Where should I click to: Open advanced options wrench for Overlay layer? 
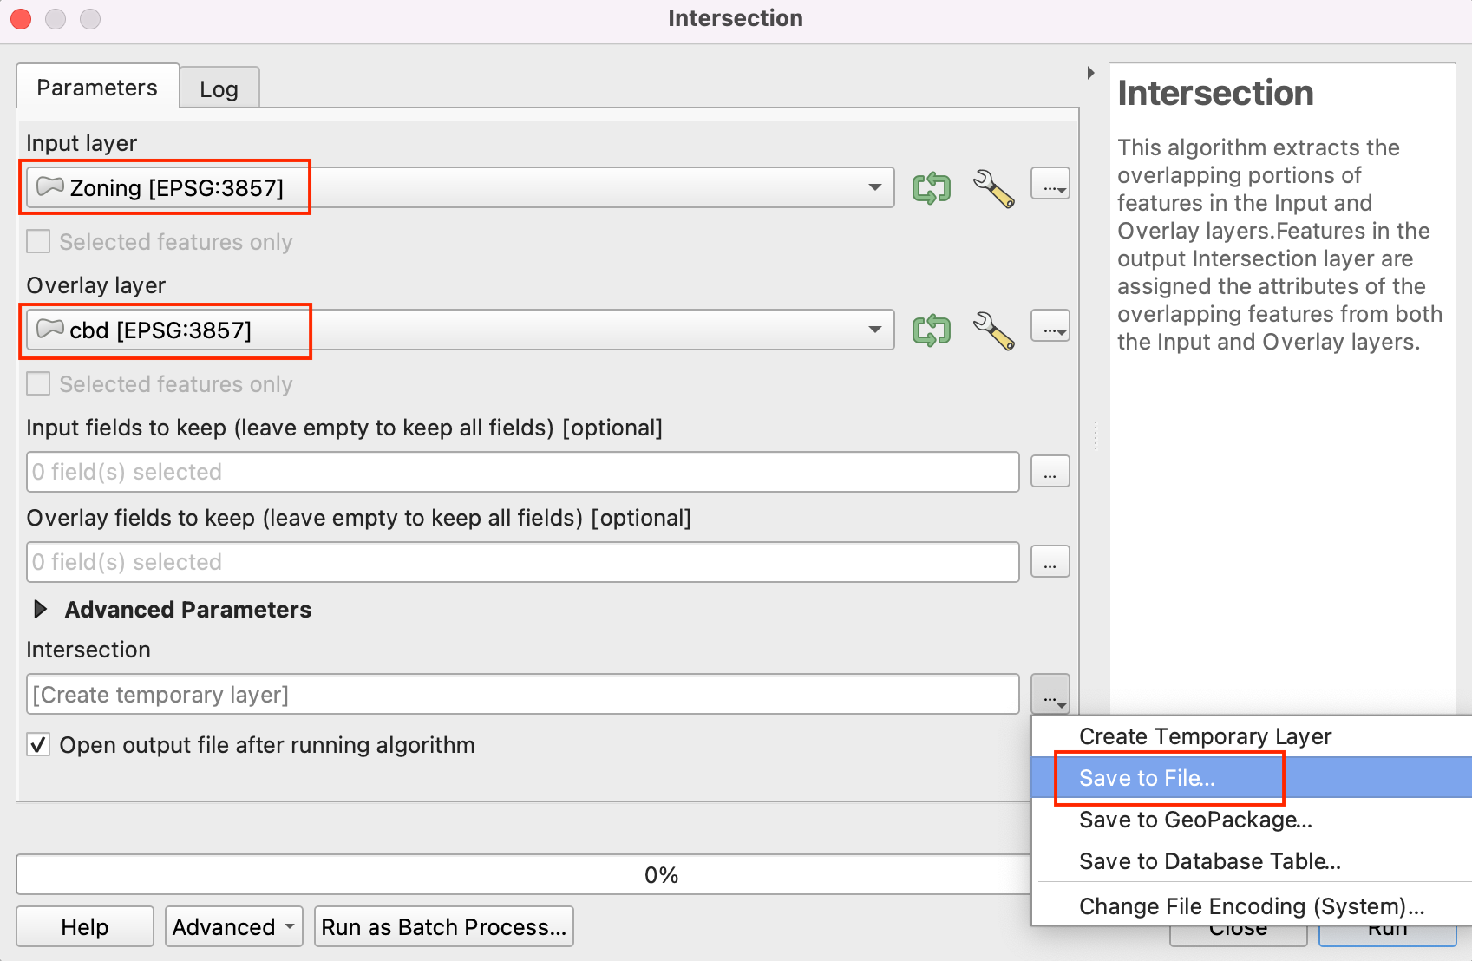993,330
